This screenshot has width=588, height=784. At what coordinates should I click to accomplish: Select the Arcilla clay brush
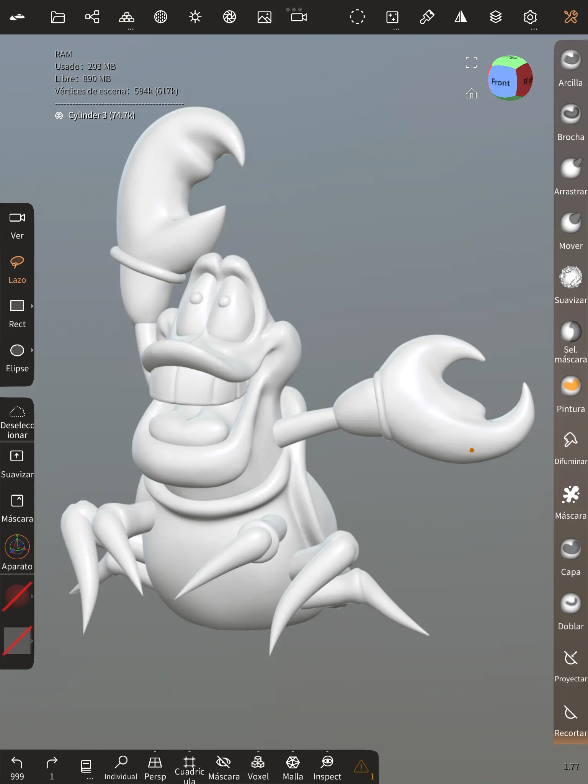[x=570, y=68]
